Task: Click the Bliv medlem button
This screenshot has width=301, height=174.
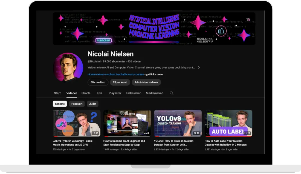Action: [x=98, y=82]
